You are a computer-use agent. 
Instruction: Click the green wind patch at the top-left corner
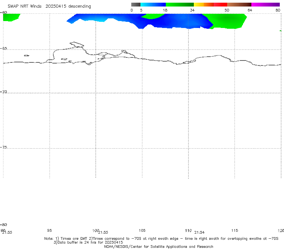[x=10, y=17]
